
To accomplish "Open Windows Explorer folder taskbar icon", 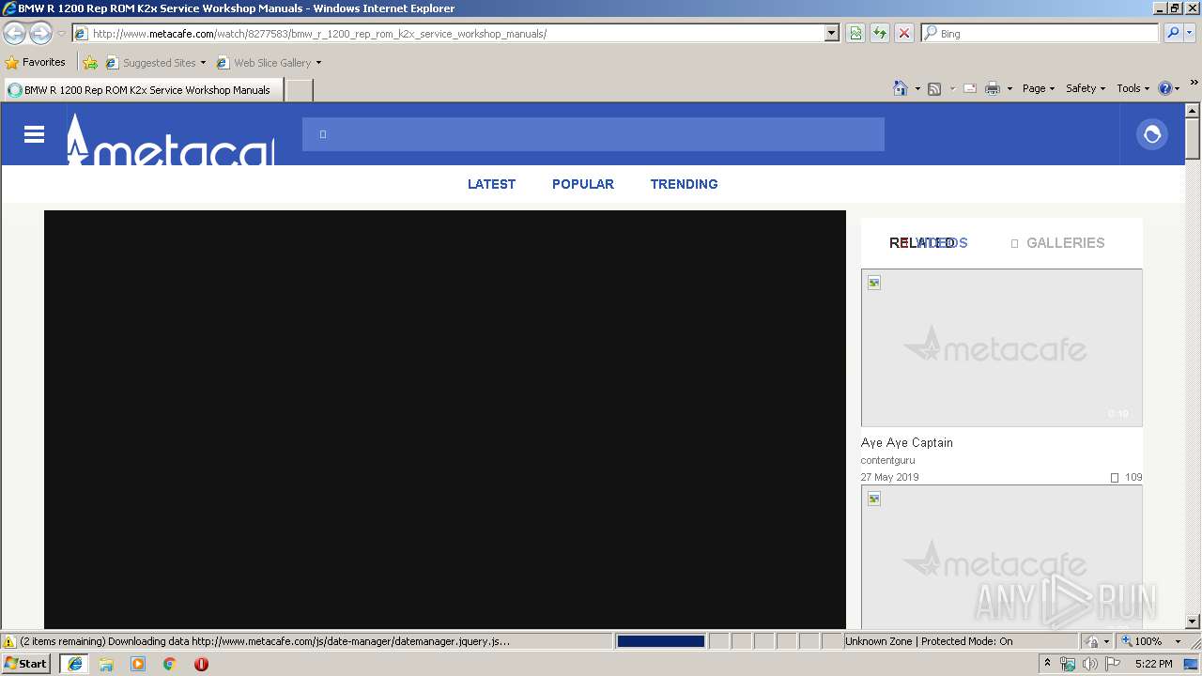I will point(106,664).
